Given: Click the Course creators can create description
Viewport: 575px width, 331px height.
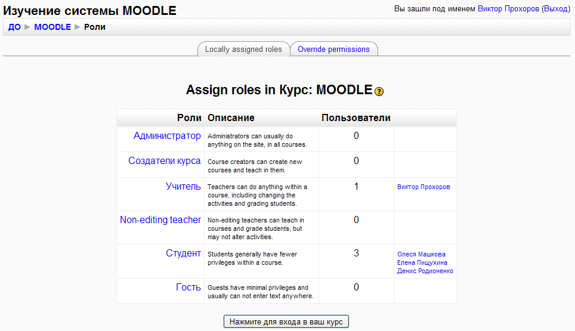Looking at the screenshot, I should pyautogui.click(x=255, y=166).
